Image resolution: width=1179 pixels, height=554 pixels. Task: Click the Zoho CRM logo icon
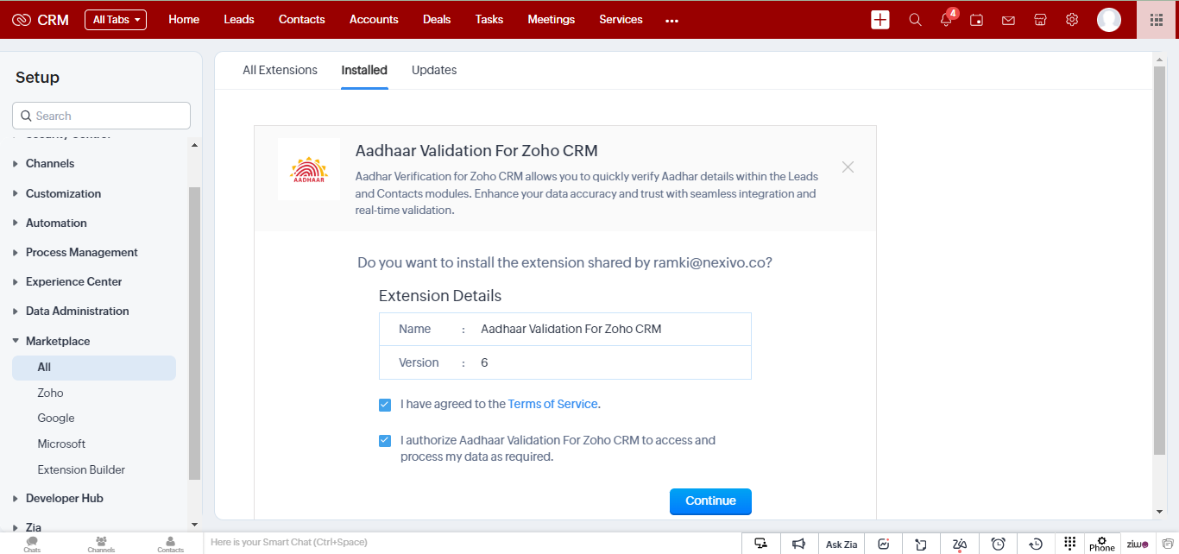(22, 20)
